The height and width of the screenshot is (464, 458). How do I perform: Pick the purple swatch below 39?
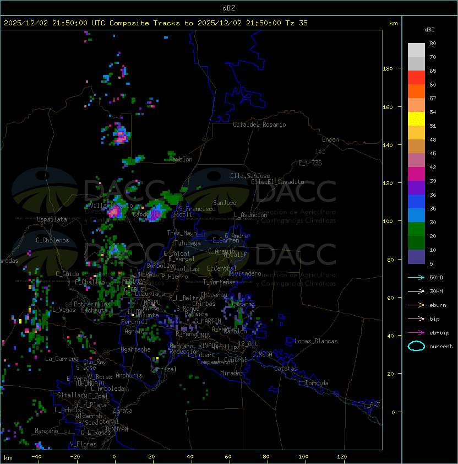pyautogui.click(x=416, y=187)
